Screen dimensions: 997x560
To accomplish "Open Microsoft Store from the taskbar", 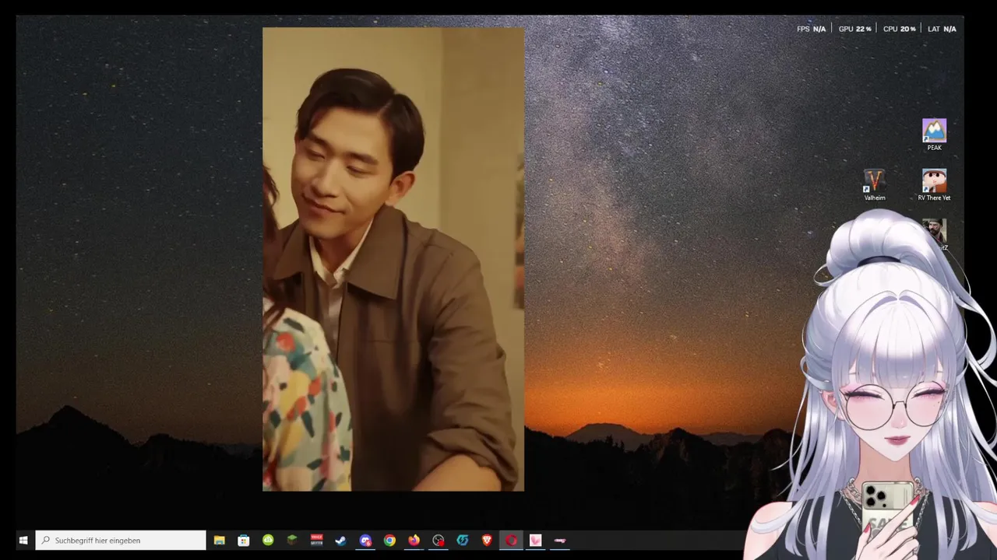I will click(244, 541).
